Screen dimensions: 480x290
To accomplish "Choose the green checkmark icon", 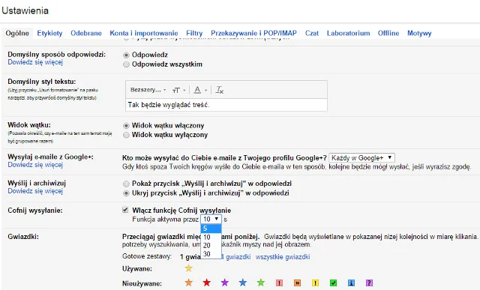I will tap(333, 283).
